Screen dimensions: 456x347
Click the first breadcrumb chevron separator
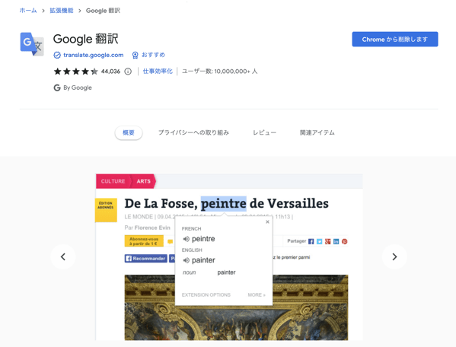pos(43,11)
